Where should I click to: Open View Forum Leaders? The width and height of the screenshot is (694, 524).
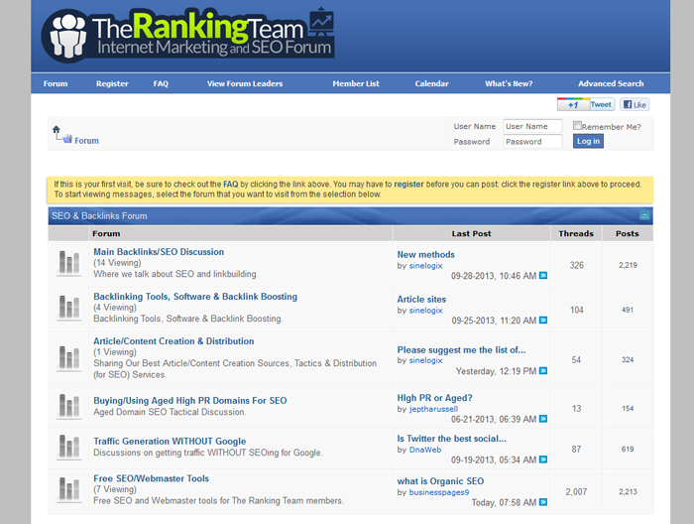click(x=245, y=83)
